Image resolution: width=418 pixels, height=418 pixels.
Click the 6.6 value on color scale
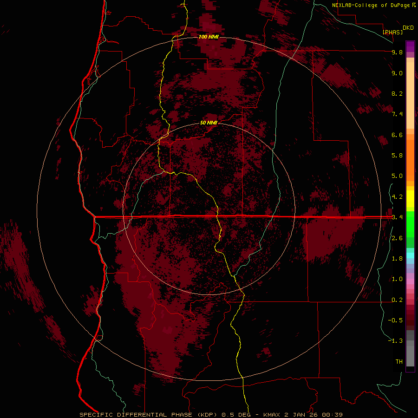(397, 135)
